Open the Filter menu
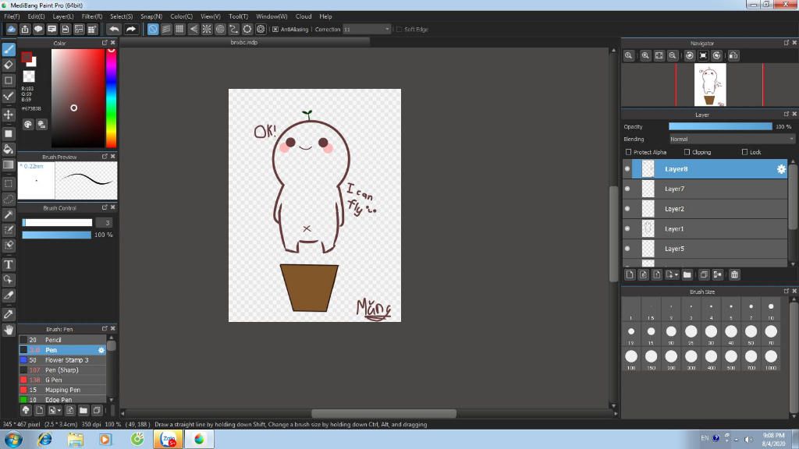 (92, 16)
